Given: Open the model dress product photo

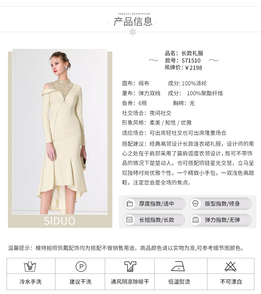Looking at the screenshot, I should click(60, 132).
